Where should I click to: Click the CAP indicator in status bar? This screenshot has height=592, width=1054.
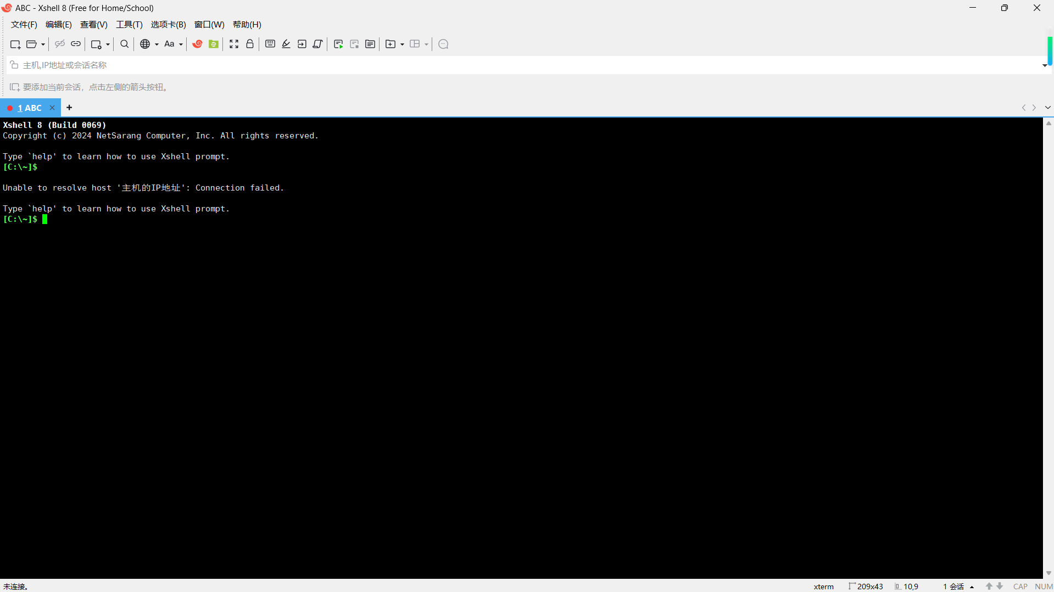pos(1020,587)
